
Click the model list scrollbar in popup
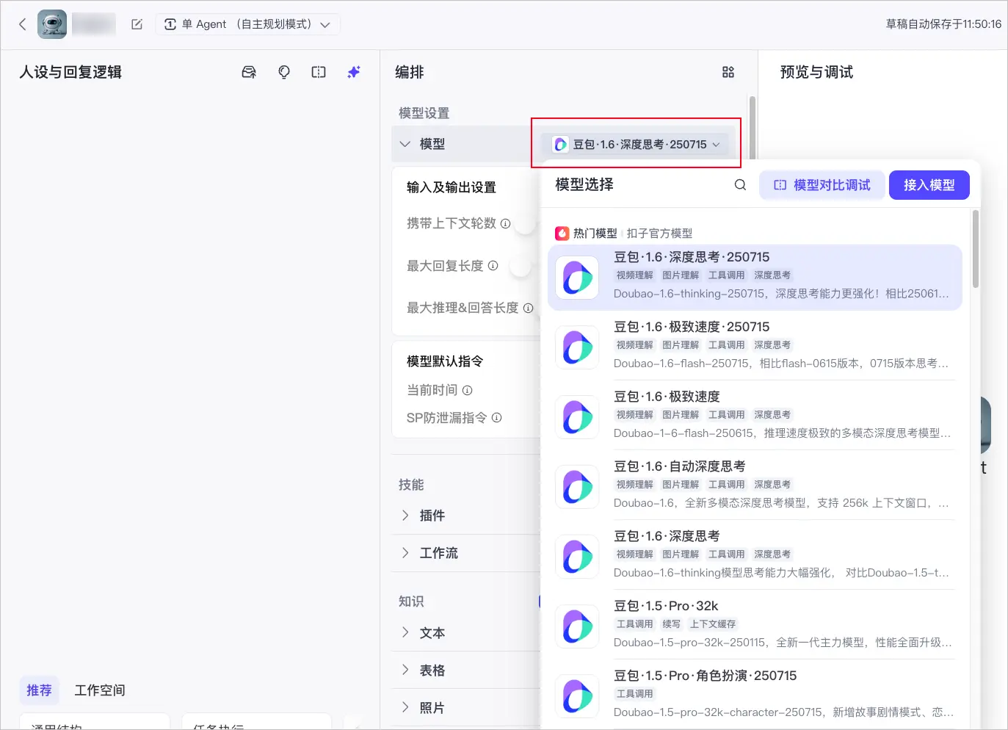(x=975, y=249)
